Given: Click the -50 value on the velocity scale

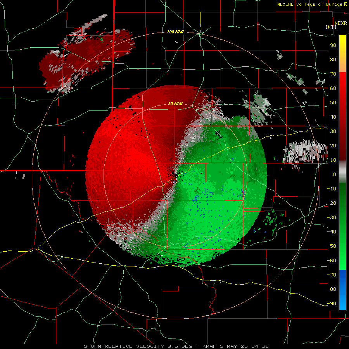Looking at the screenshot, I should point(332,246).
